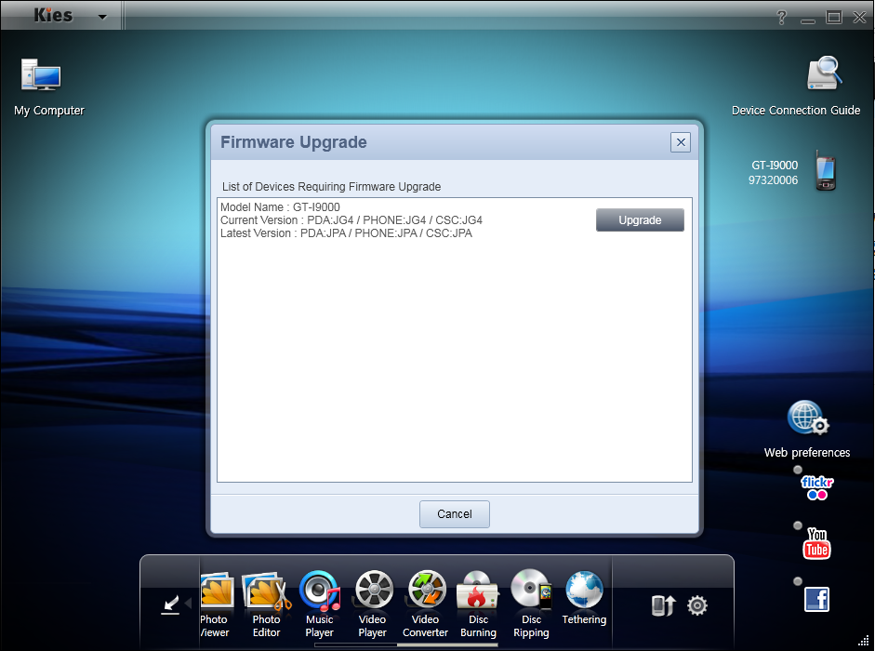
Task: Open the Device Connection Guide icon
Action: point(824,73)
